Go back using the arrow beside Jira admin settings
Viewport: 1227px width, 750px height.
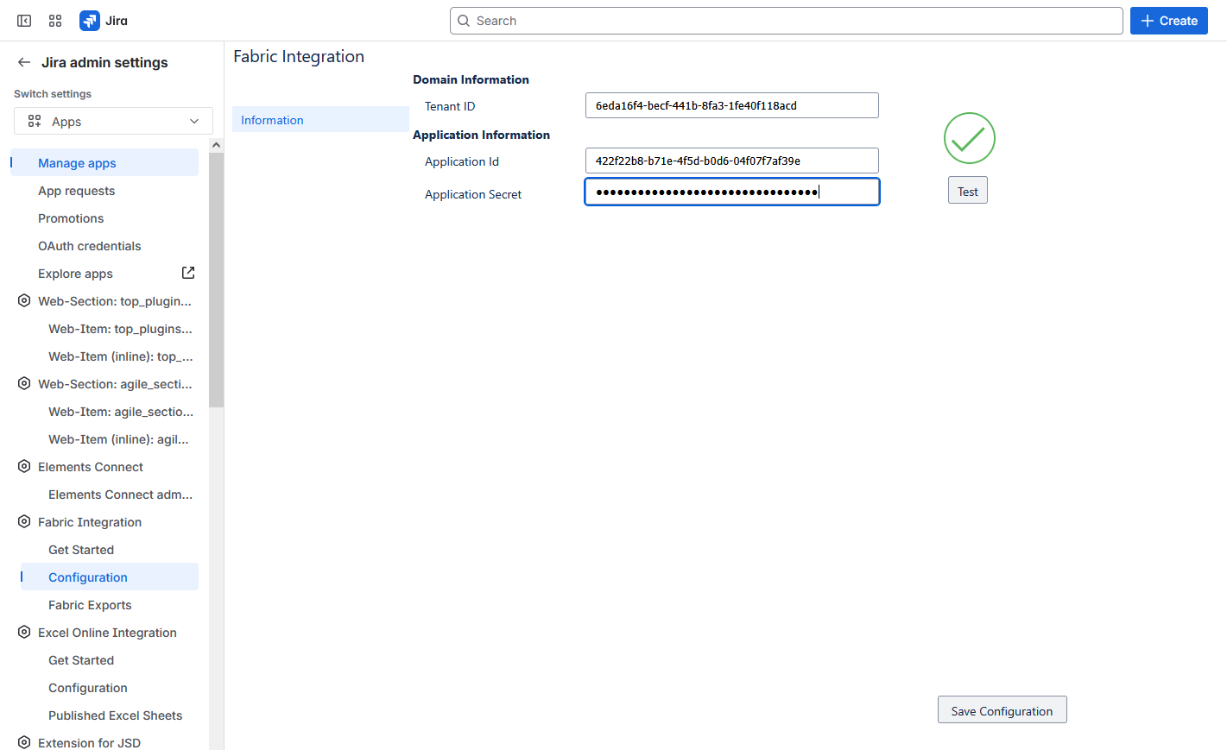pos(24,62)
